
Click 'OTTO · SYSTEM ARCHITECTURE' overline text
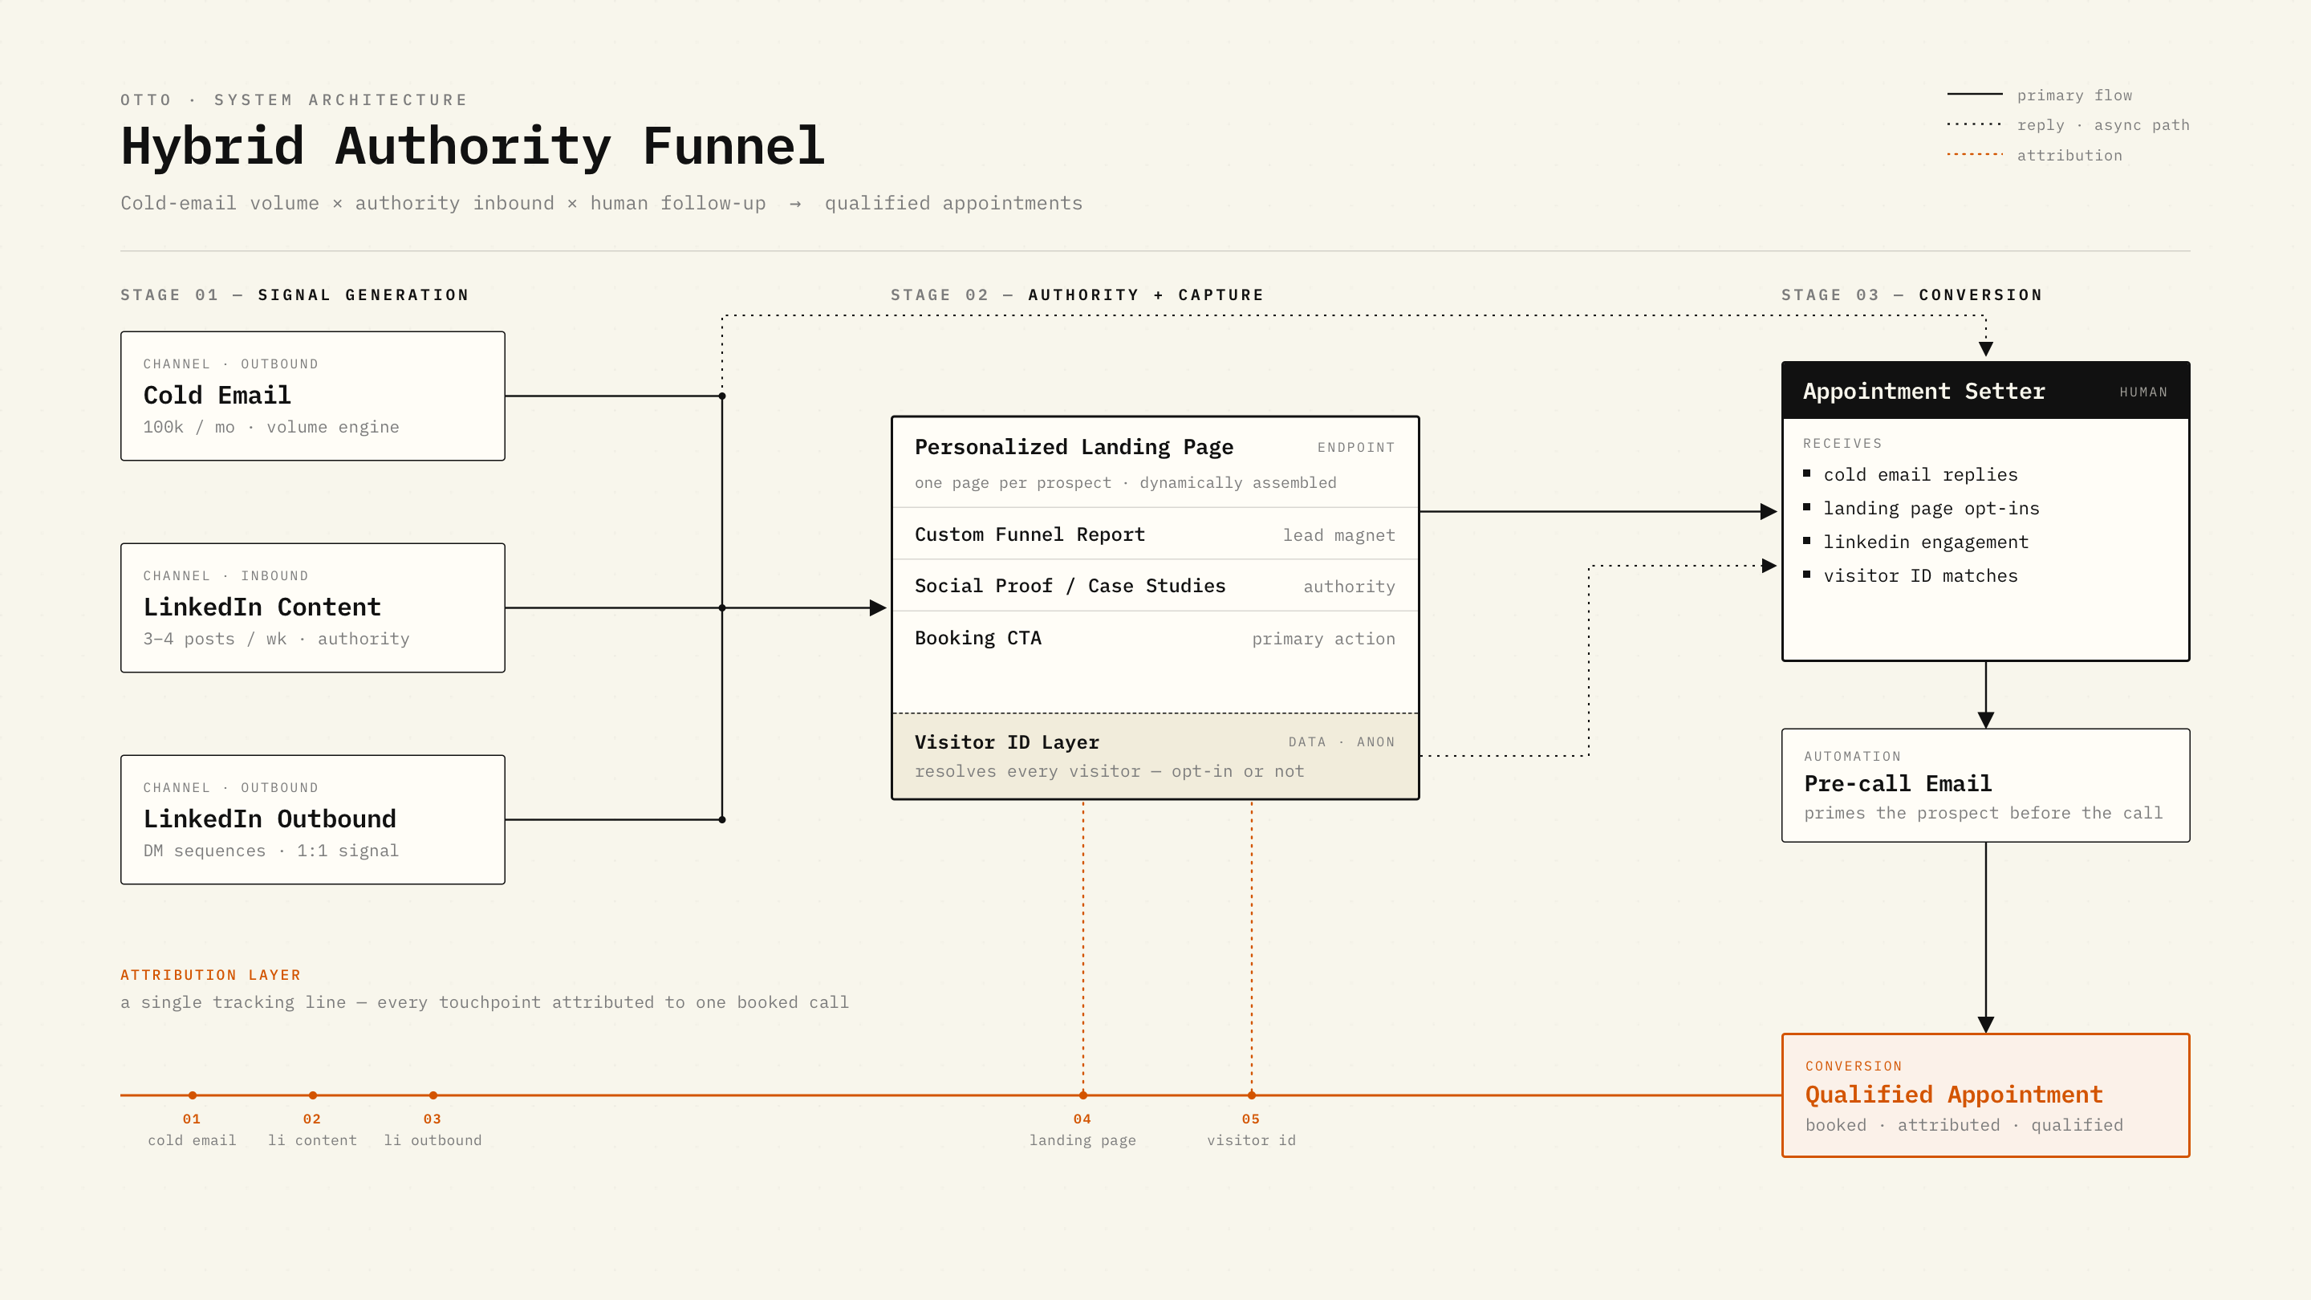(x=294, y=100)
